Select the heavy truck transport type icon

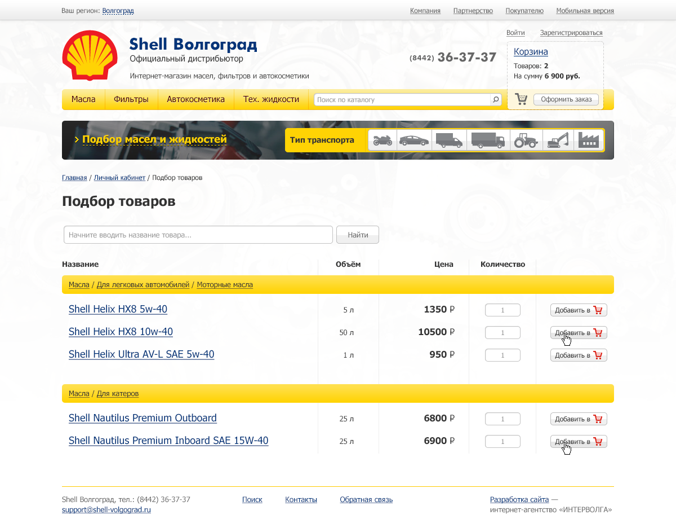click(488, 140)
